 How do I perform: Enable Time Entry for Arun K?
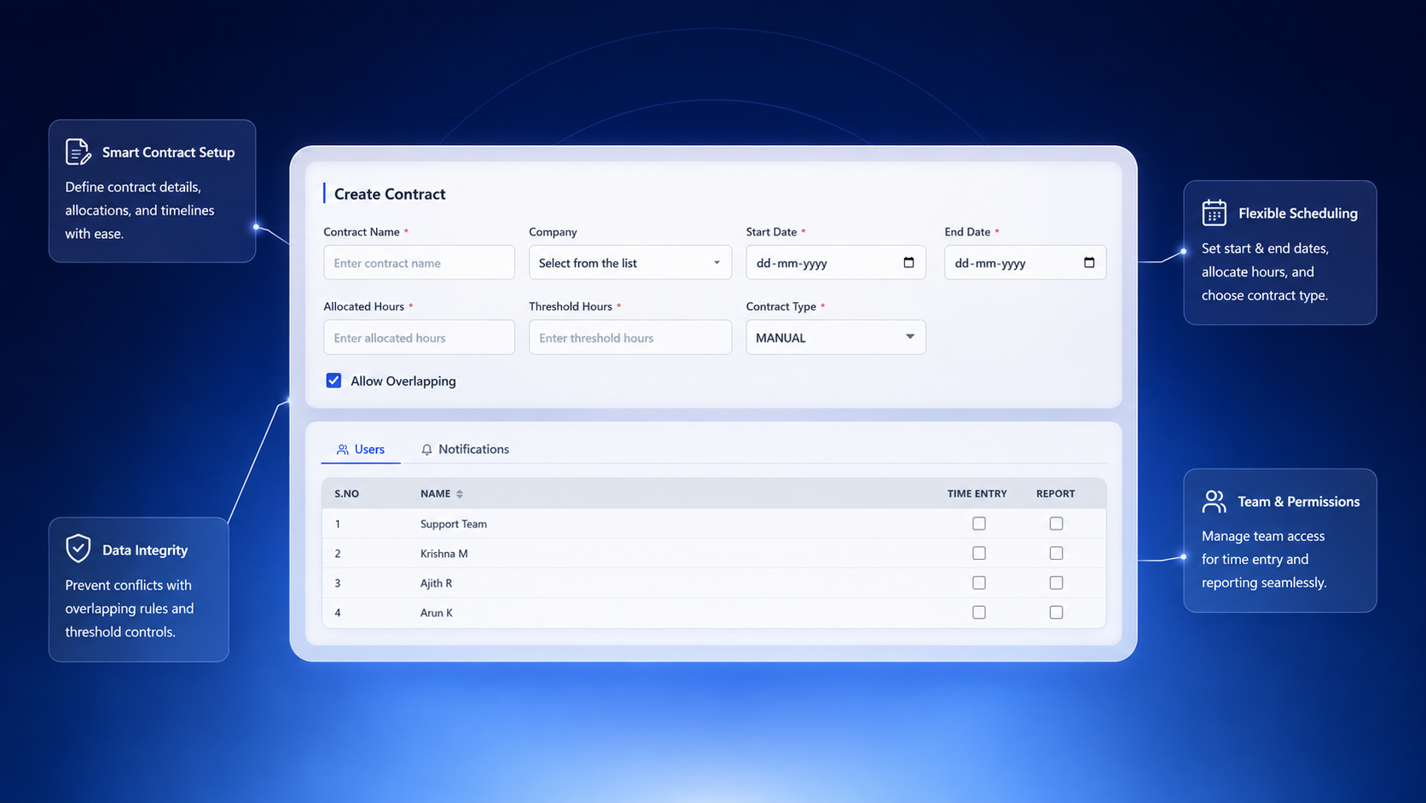click(x=979, y=613)
